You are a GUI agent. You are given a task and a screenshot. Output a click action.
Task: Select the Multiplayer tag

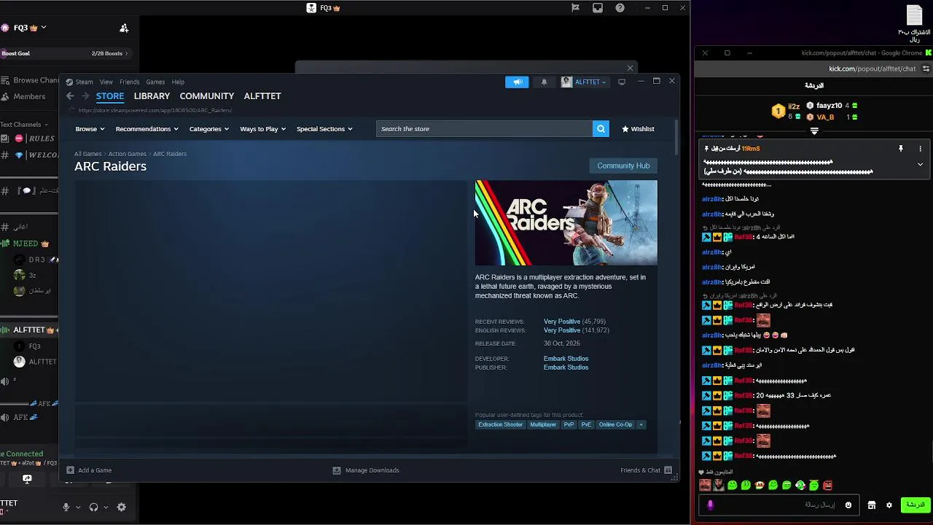point(543,424)
